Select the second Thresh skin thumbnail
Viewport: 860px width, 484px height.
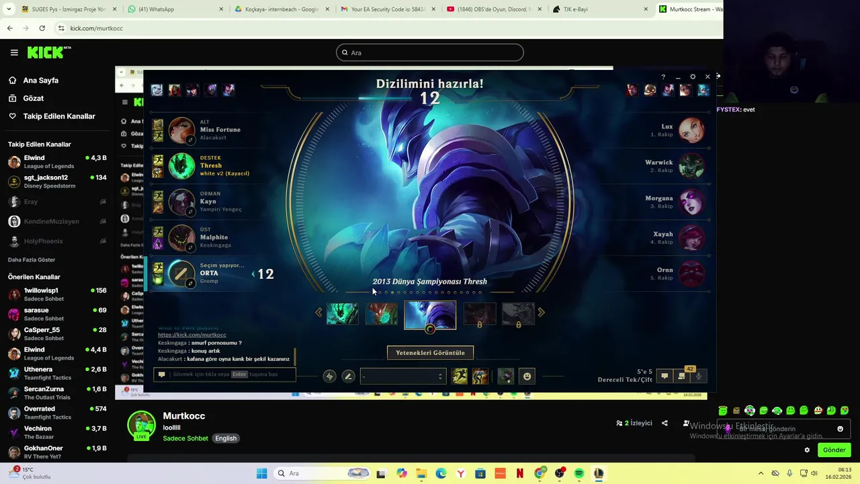tap(381, 314)
